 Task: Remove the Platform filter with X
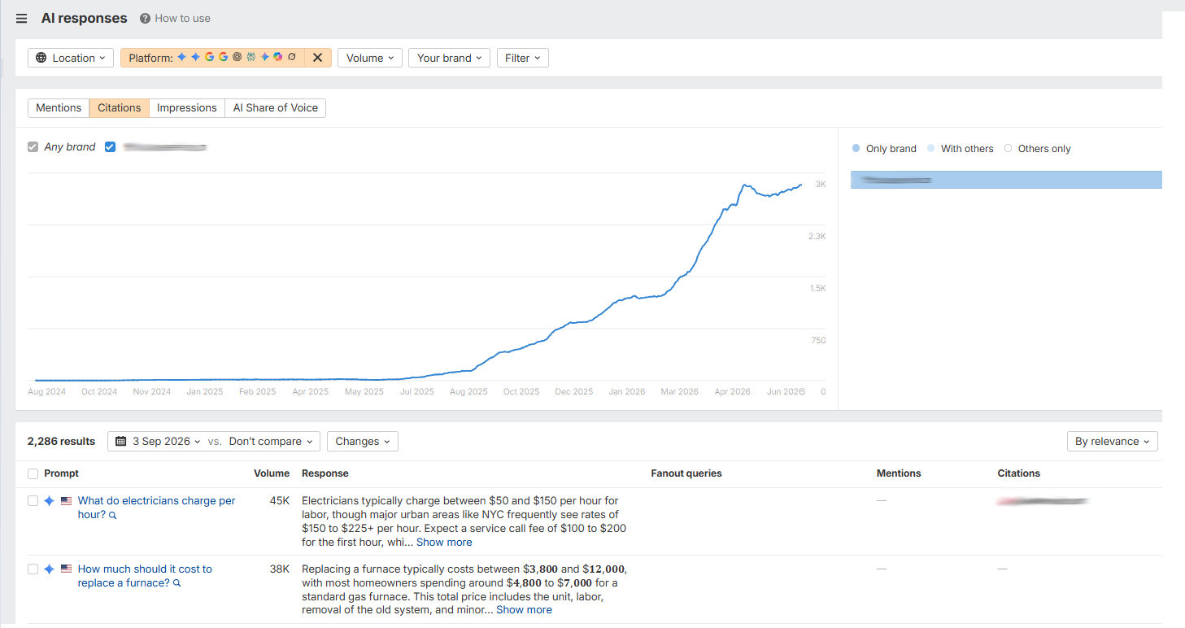(x=317, y=58)
